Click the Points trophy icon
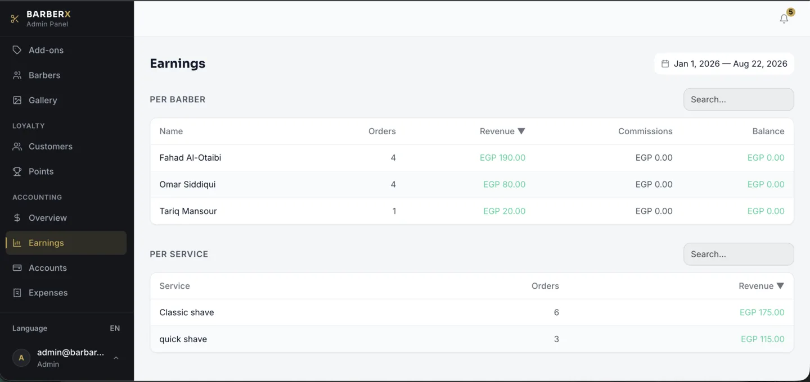This screenshot has width=810, height=382. (x=17, y=171)
